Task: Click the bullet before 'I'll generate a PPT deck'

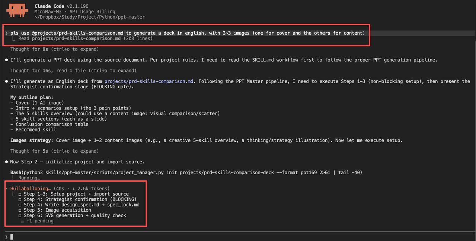Action: 6,60
